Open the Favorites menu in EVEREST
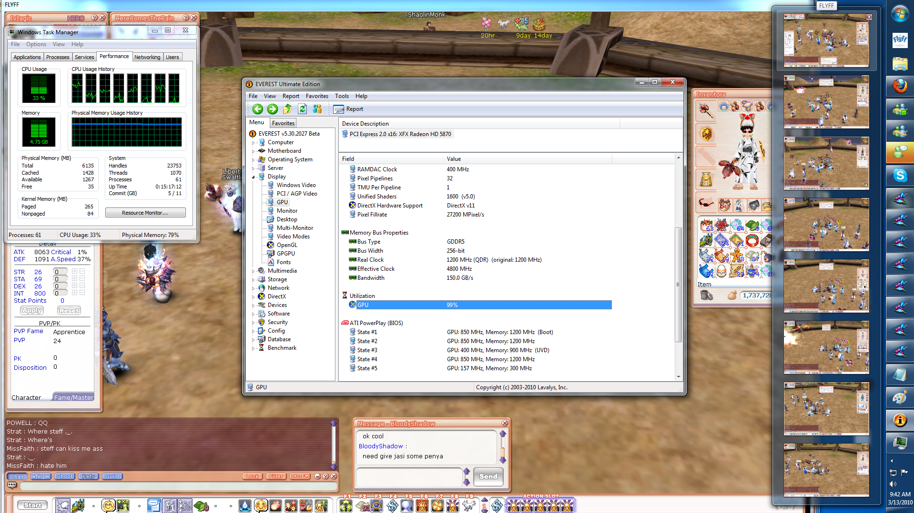914x513 pixels. coord(317,96)
